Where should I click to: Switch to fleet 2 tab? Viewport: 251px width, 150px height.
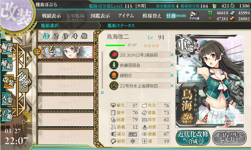click(x=56, y=36)
